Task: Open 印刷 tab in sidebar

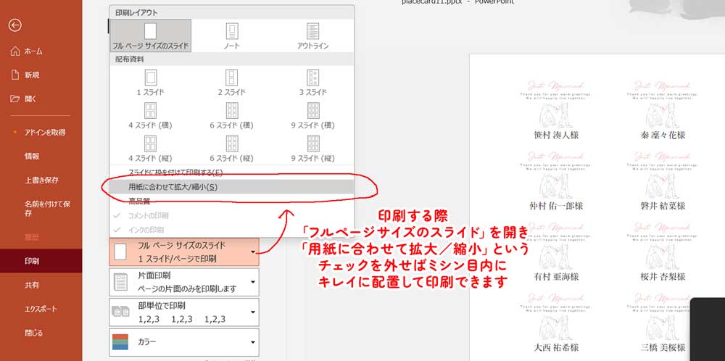Action: 31,260
